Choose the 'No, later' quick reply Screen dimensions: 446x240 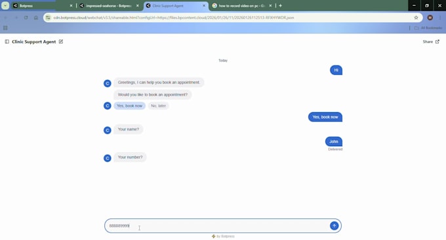(159, 106)
